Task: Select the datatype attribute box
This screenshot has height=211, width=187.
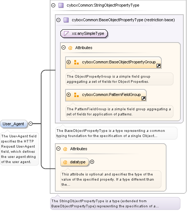Action: (75, 162)
